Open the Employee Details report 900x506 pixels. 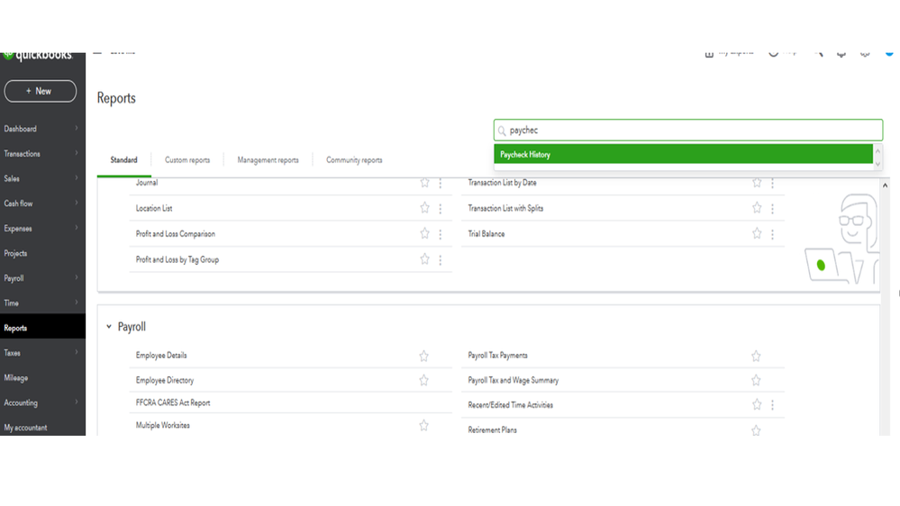tap(161, 356)
